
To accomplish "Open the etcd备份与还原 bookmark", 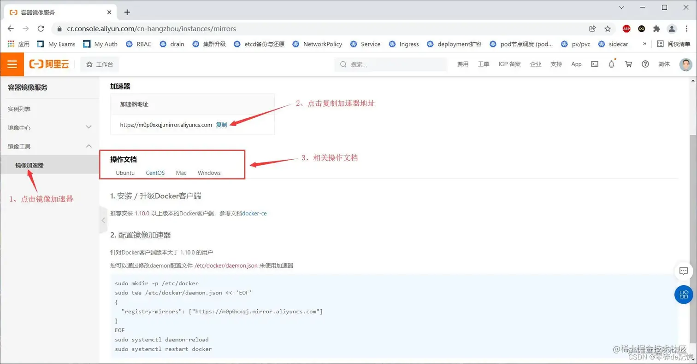I will (259, 44).
